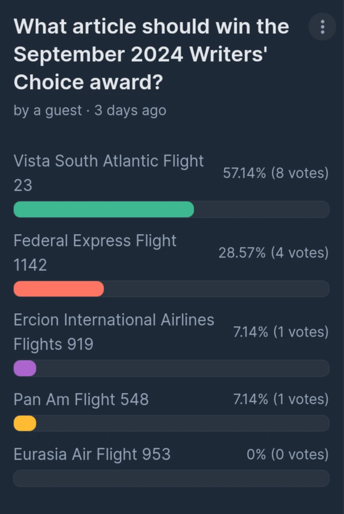The image size is (344, 514).
Task: Click the '7.14% (1 votes)' beside Ercion option
Action: coord(280,332)
